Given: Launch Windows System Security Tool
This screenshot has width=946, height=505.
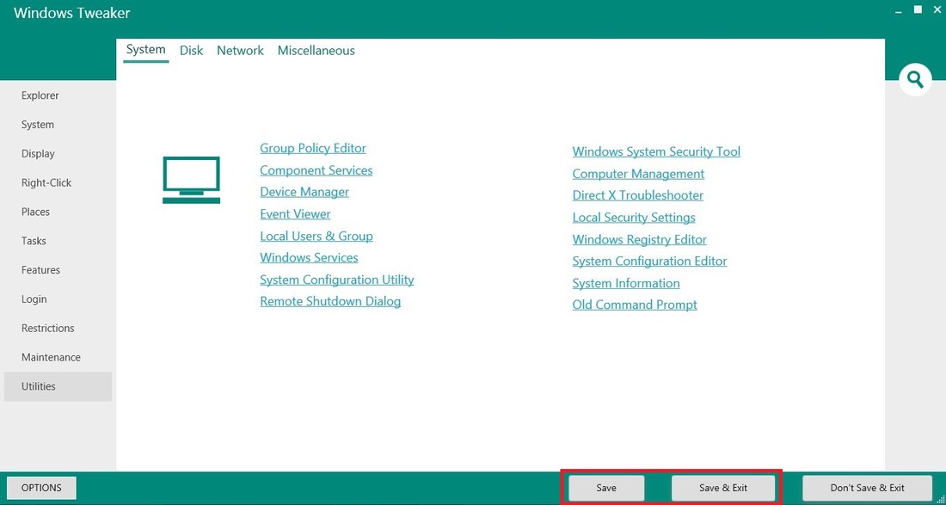Looking at the screenshot, I should 656,151.
